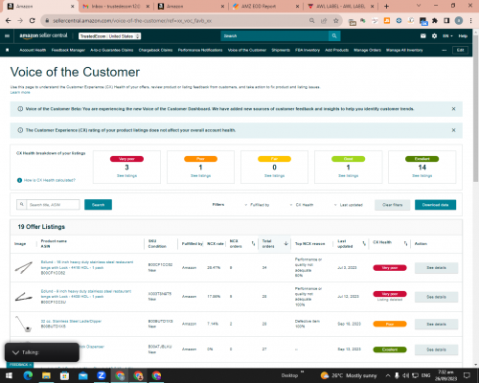This screenshot has width=479, height=383.
Task: Open Windows Start menu
Action: point(9,375)
